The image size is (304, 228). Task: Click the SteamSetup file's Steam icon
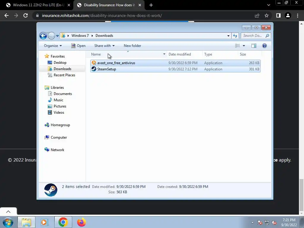point(94,69)
